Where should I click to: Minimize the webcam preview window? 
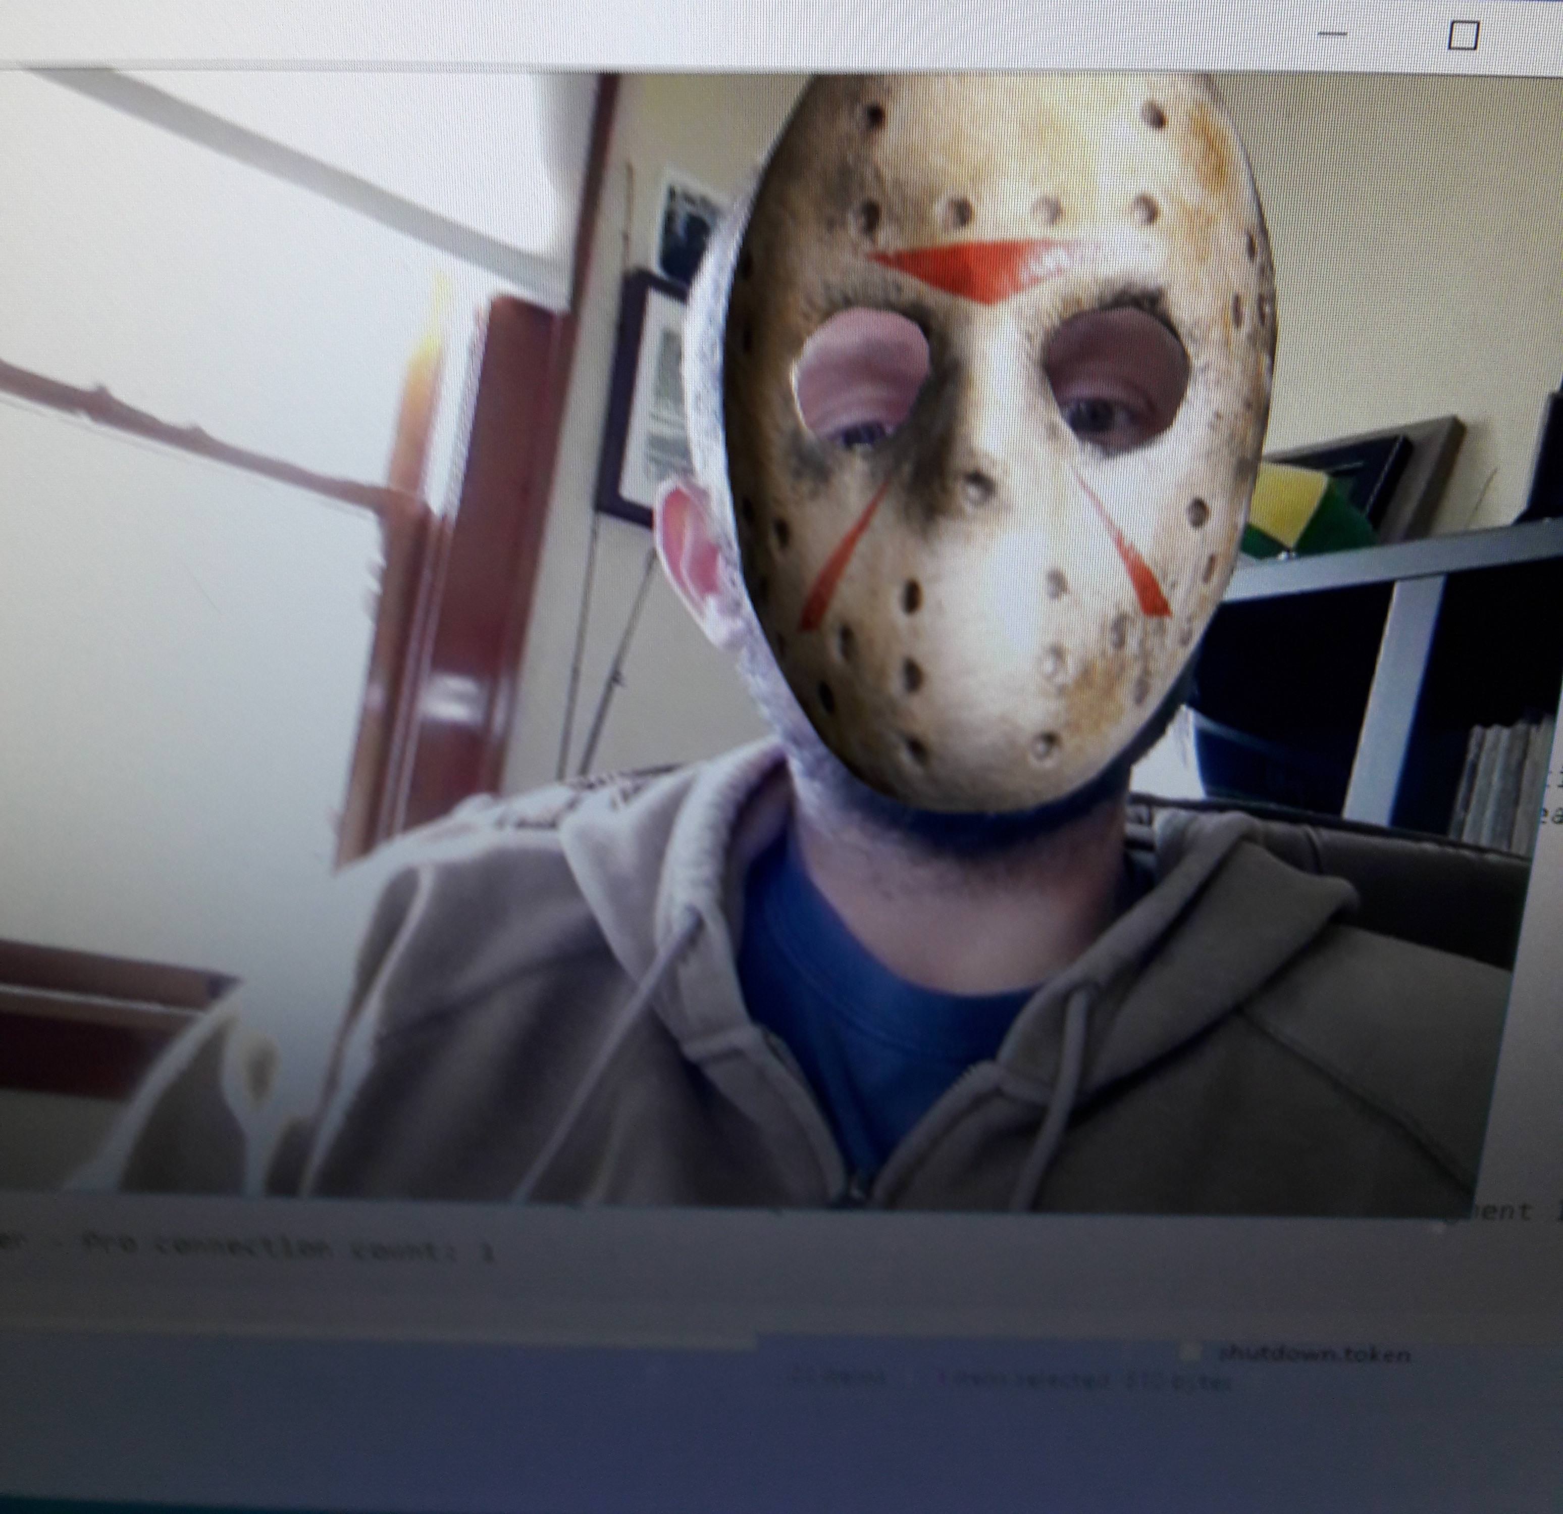(x=1332, y=35)
